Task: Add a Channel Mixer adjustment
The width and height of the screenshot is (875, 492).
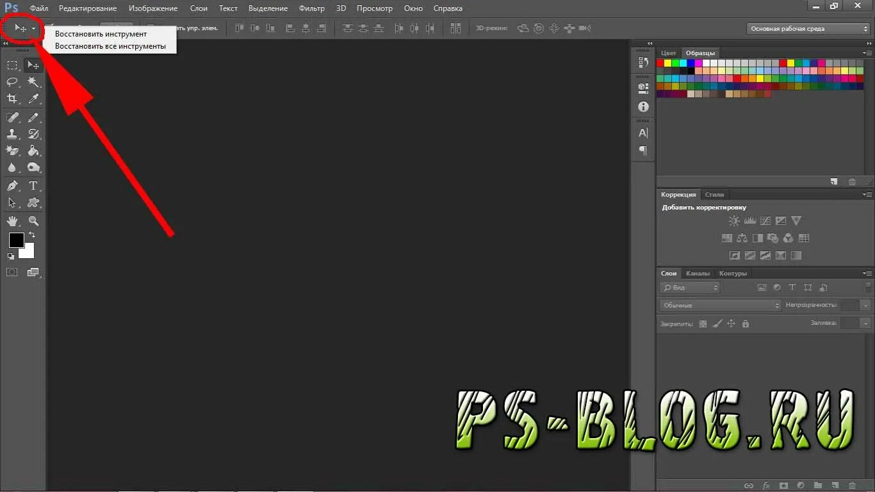Action: (x=788, y=238)
